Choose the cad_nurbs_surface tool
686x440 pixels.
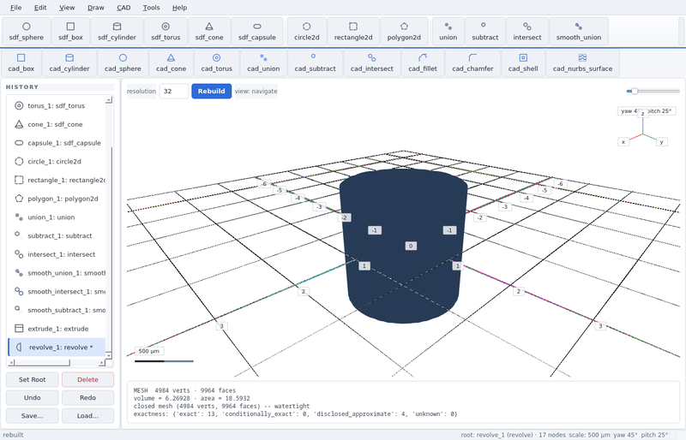point(582,63)
